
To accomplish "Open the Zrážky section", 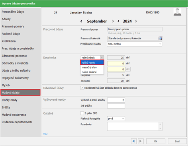I will pos(6,107).
